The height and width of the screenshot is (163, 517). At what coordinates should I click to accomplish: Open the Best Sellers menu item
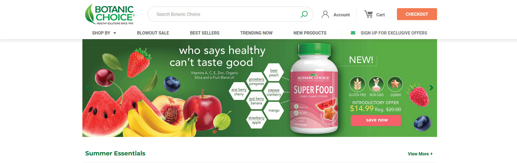[x=205, y=33]
